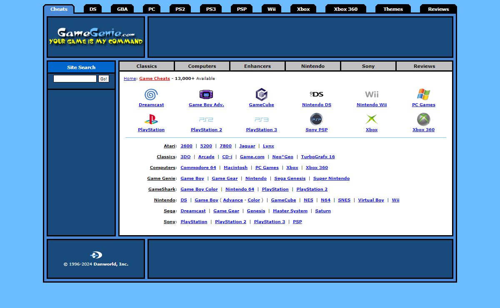
Task: Follow the Atari Jaguar link
Action: pos(247,146)
